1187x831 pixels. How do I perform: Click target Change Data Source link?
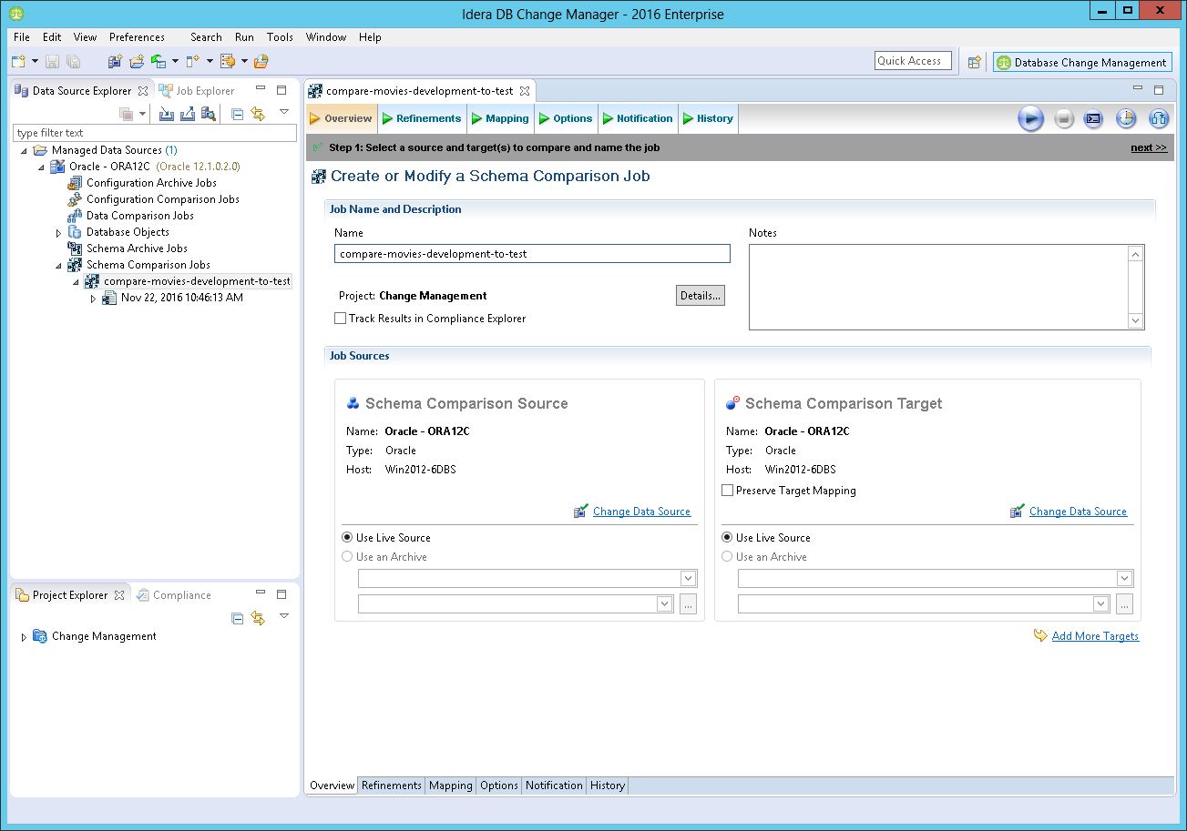click(1078, 512)
